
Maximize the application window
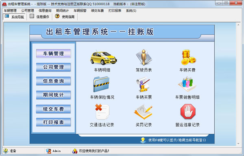(x=226, y=3)
